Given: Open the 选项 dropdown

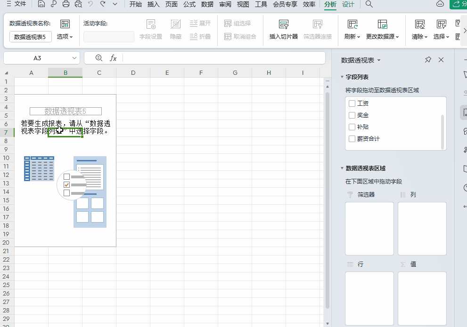Looking at the screenshot, I should coord(63,36).
